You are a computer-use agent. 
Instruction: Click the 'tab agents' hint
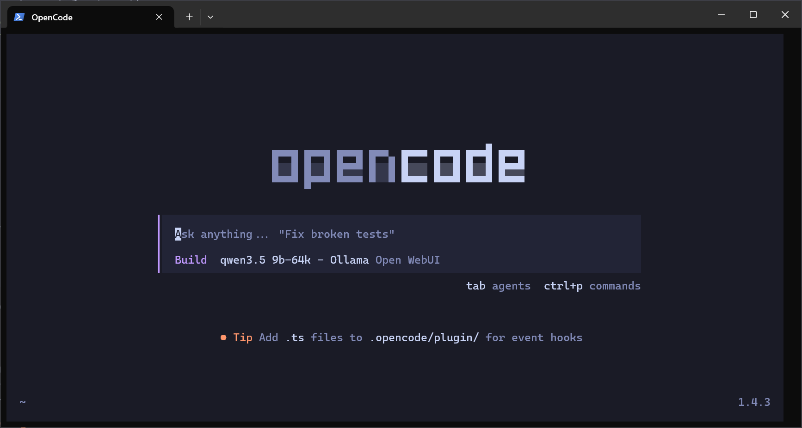[498, 286]
